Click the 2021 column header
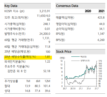This screenshot has height=97, width=107. pos(101,11)
